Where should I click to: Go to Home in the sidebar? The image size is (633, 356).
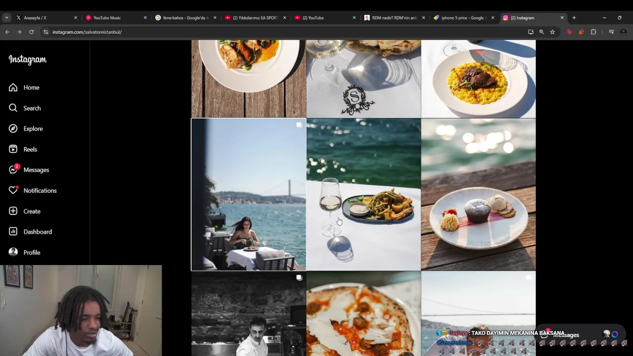[24, 88]
